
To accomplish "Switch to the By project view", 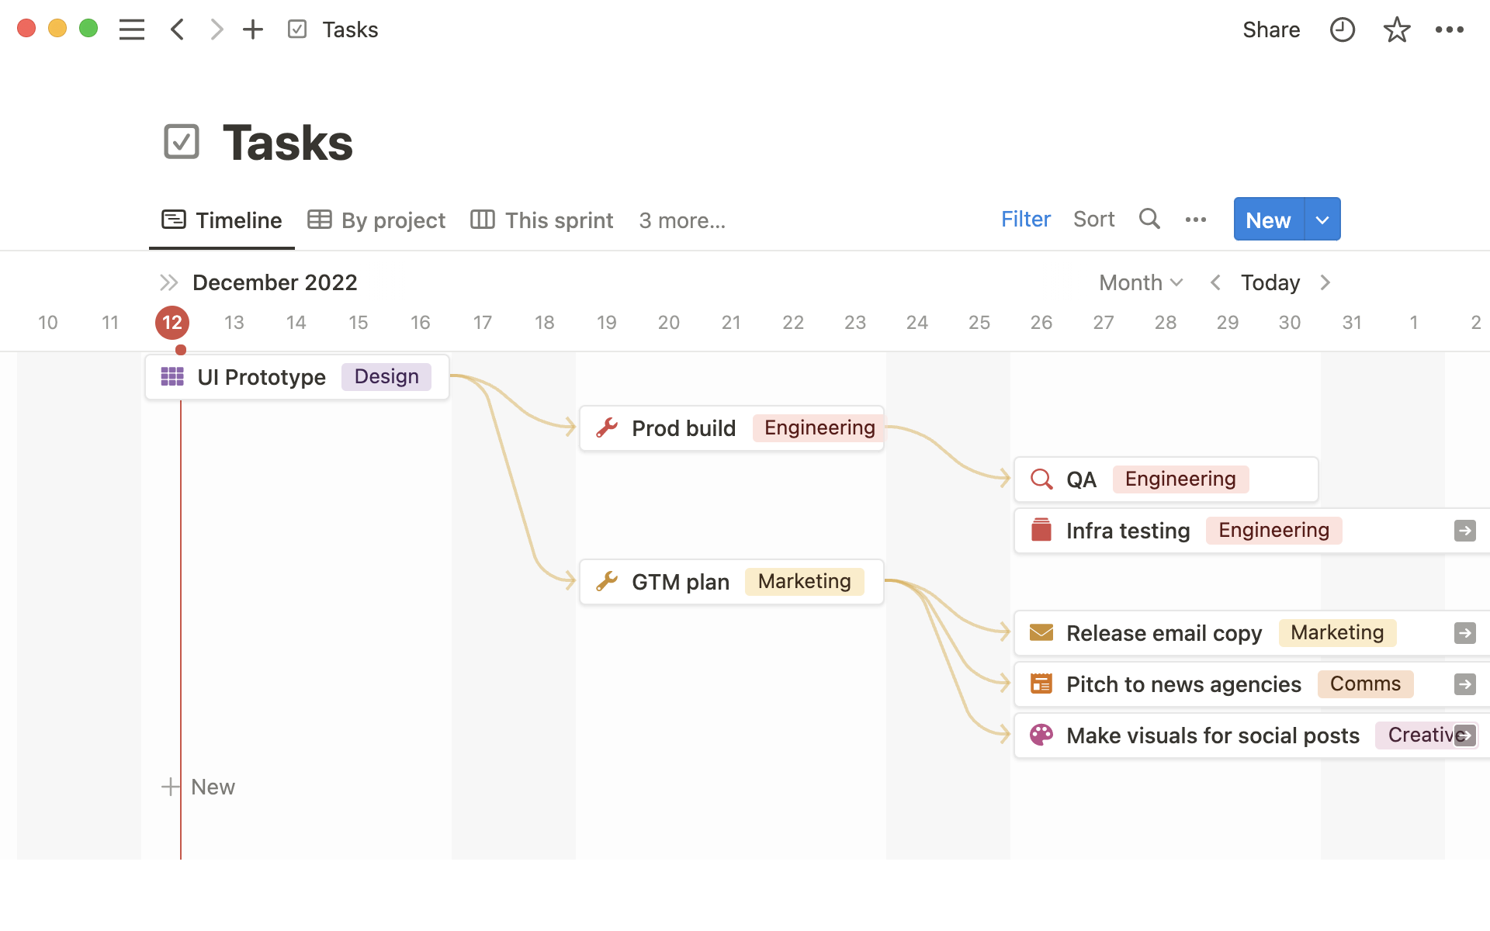I will coord(376,220).
